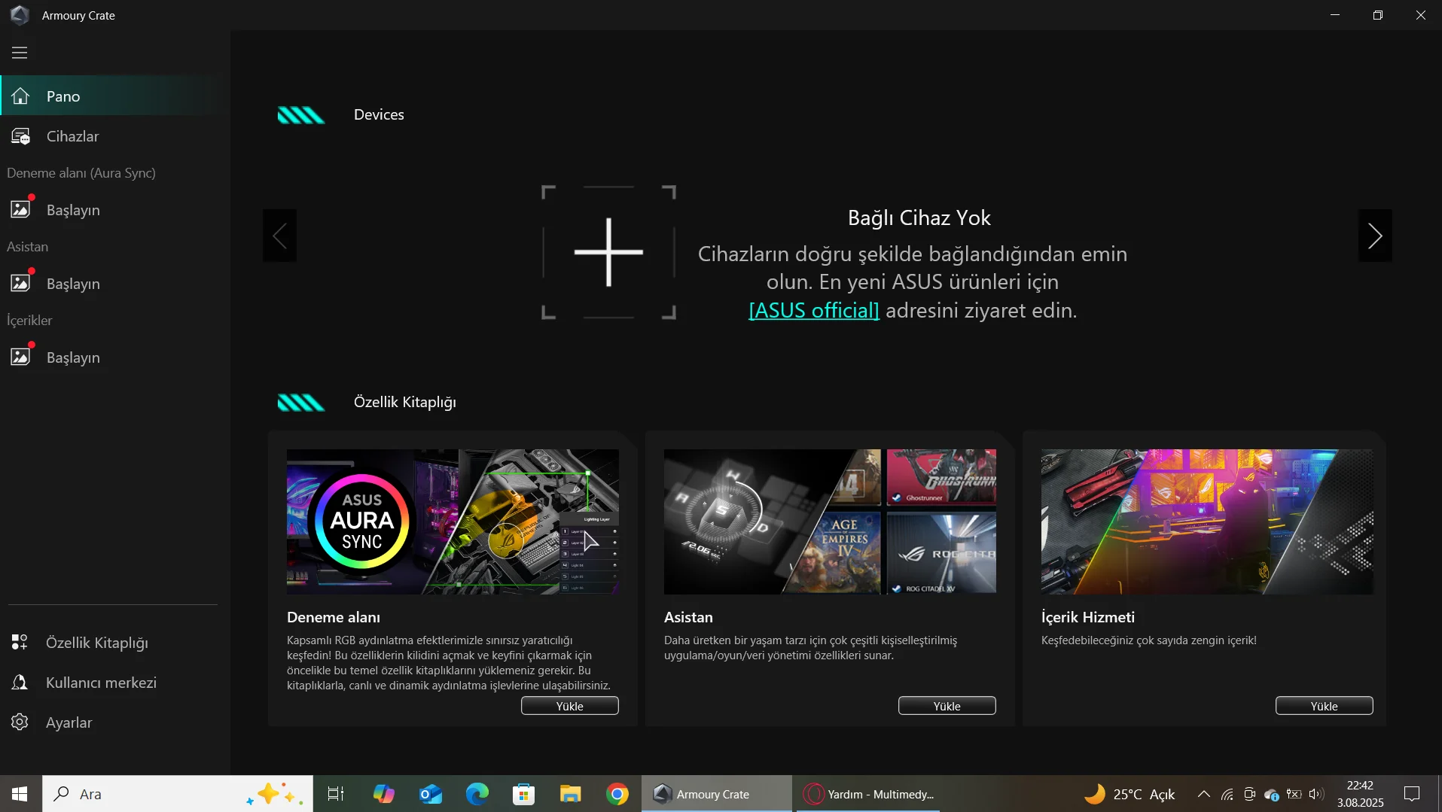This screenshot has width=1442, height=812.
Task: Open the weather widget showing 25°C Açık
Action: (1130, 794)
